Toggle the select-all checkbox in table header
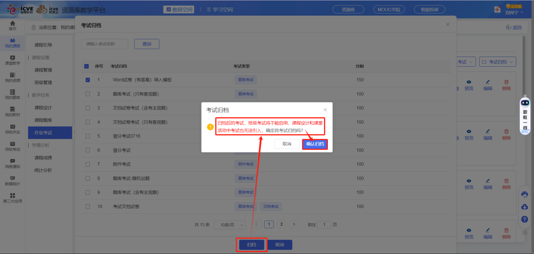 click(x=87, y=66)
